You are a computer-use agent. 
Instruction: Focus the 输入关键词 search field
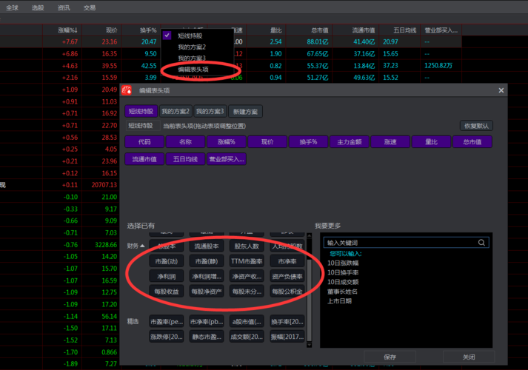pos(398,242)
